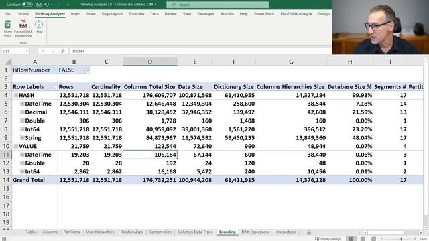Select cell with Grand Total label

tap(35, 180)
